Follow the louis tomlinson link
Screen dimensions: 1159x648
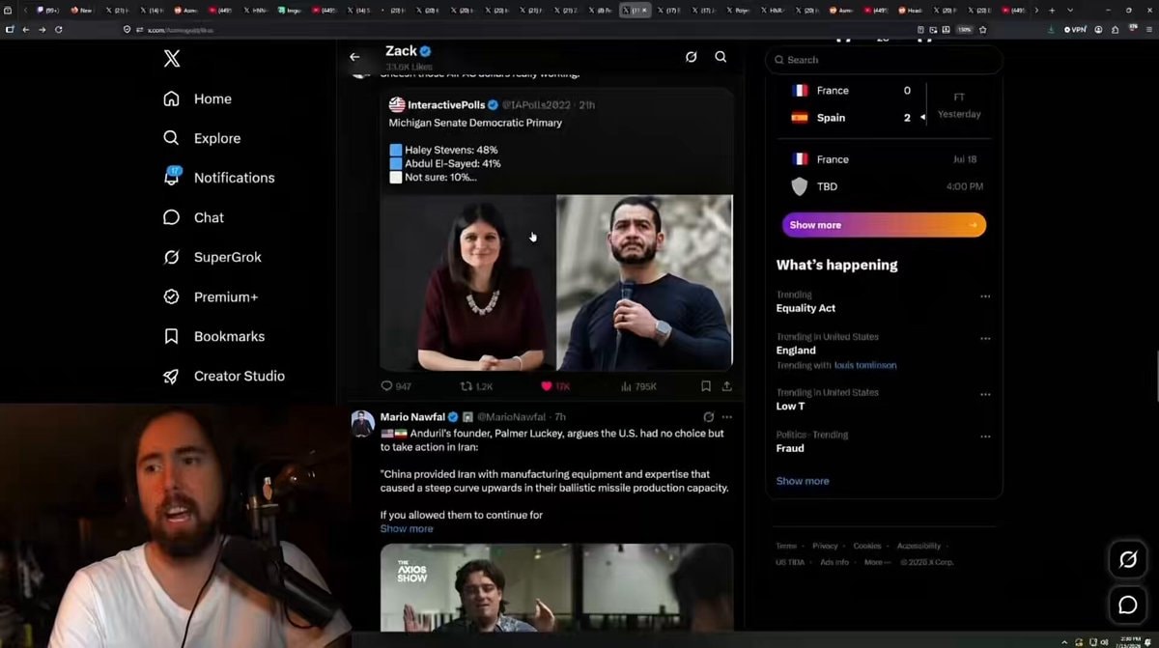[x=865, y=366]
